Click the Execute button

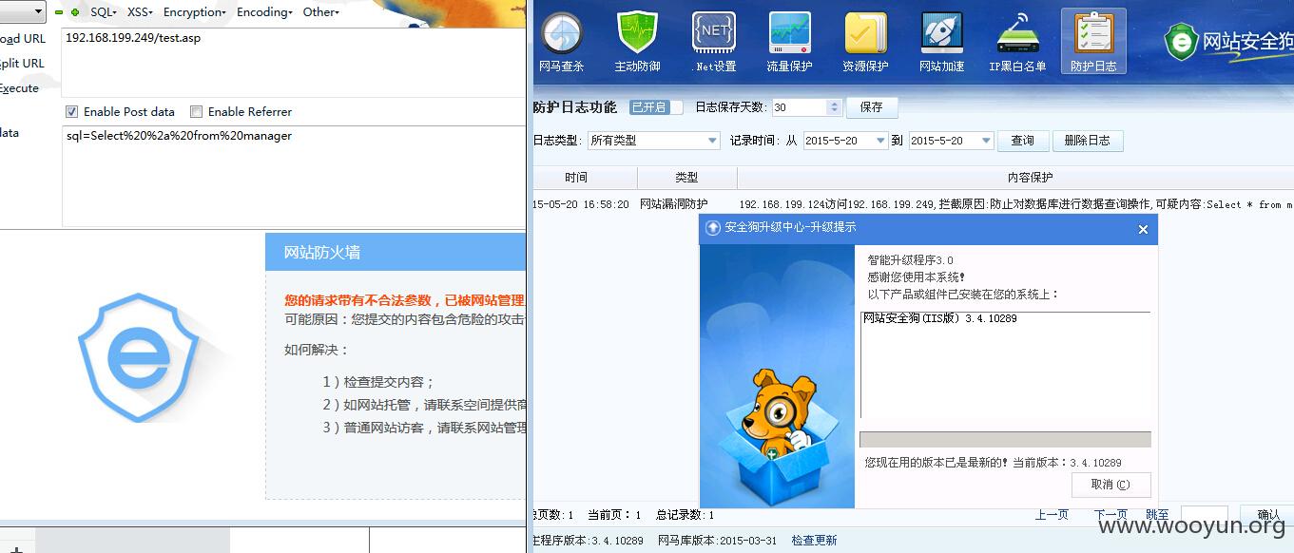19,88
